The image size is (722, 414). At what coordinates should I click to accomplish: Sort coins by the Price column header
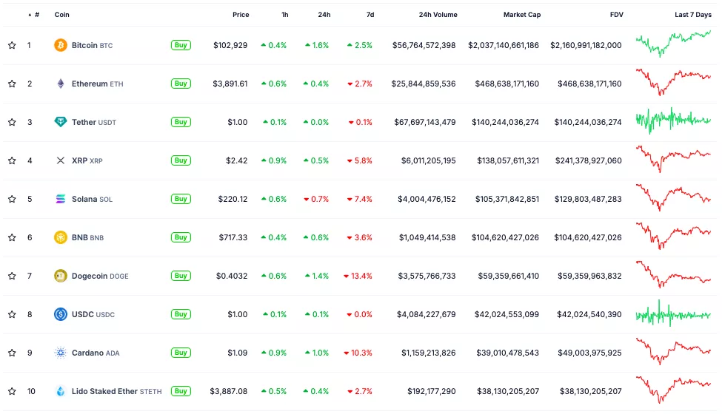point(240,15)
